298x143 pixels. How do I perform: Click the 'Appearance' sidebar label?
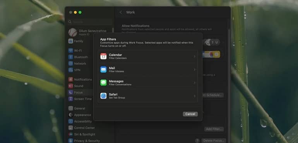pos(82,115)
